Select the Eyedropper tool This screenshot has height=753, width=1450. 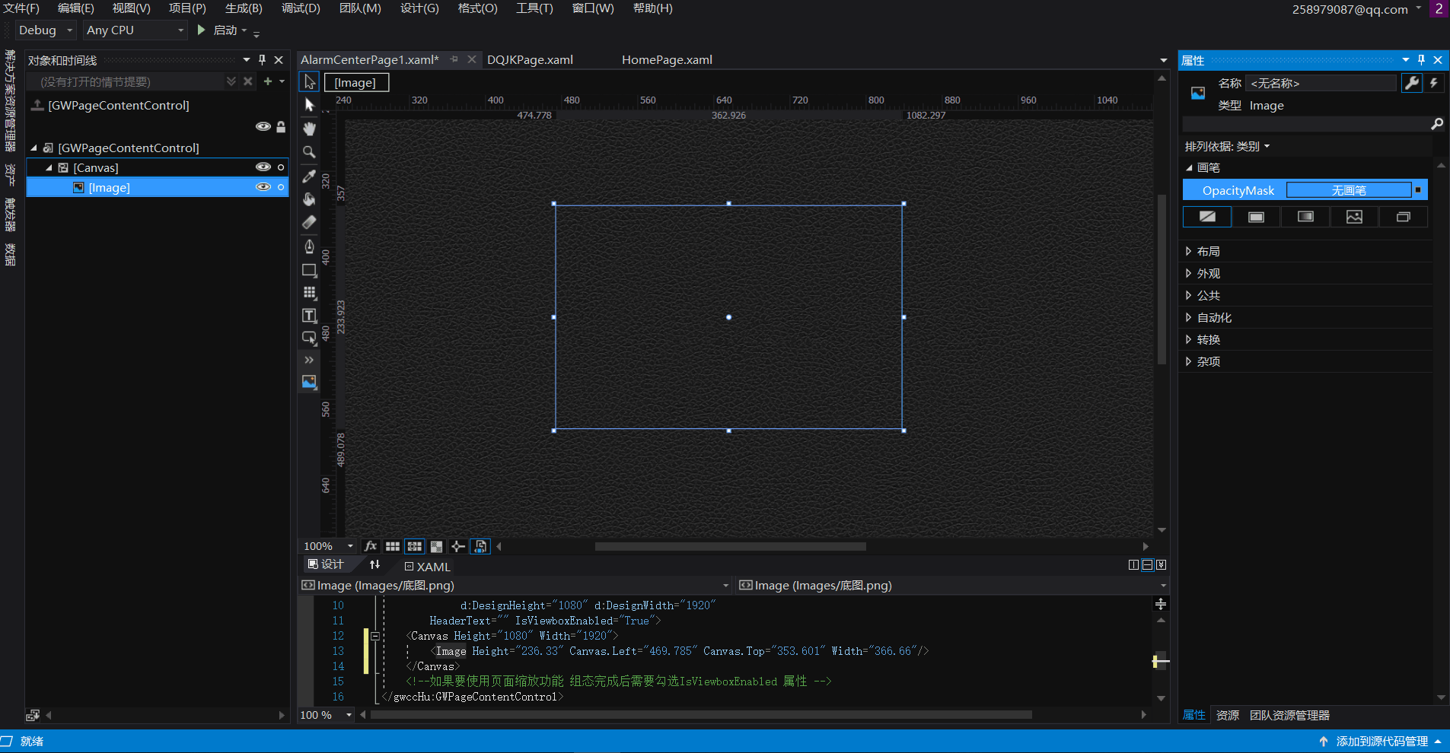309,176
